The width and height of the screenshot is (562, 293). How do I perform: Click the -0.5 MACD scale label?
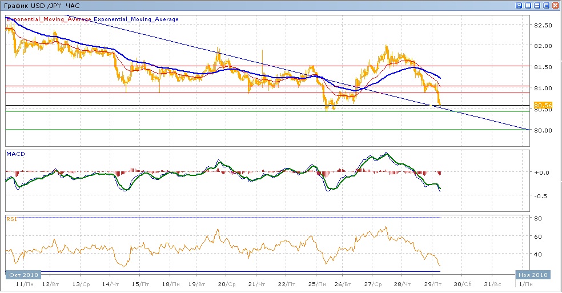[542, 196]
